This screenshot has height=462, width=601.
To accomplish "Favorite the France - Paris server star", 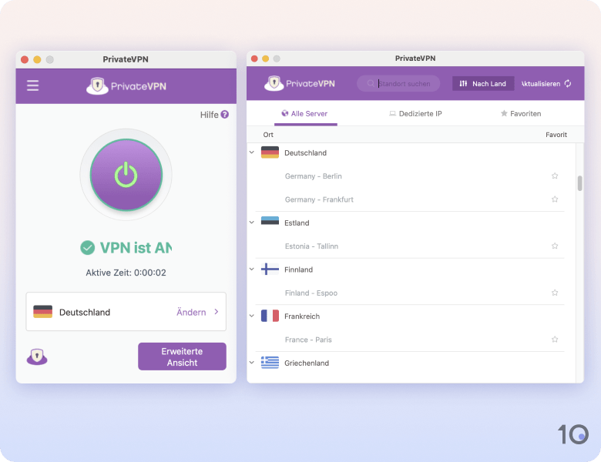I will (x=555, y=340).
